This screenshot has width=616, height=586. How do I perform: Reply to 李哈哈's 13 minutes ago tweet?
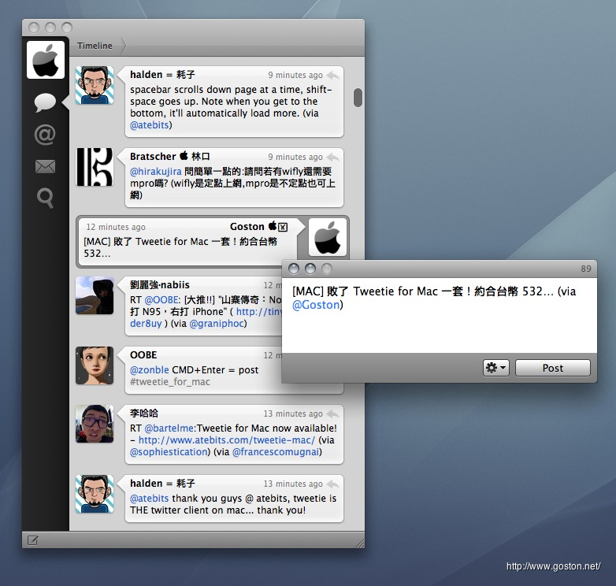click(332, 414)
